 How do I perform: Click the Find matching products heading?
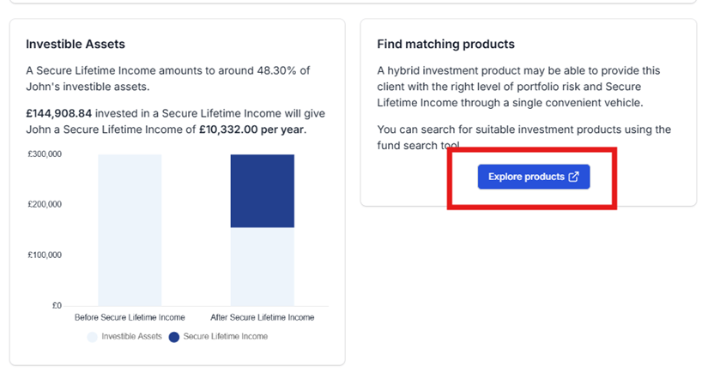pos(445,44)
